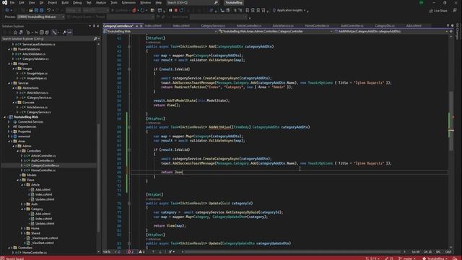Focus the top Search (Ctrl+Q) box
Viewport: 462px width, 260px height.
193,3
